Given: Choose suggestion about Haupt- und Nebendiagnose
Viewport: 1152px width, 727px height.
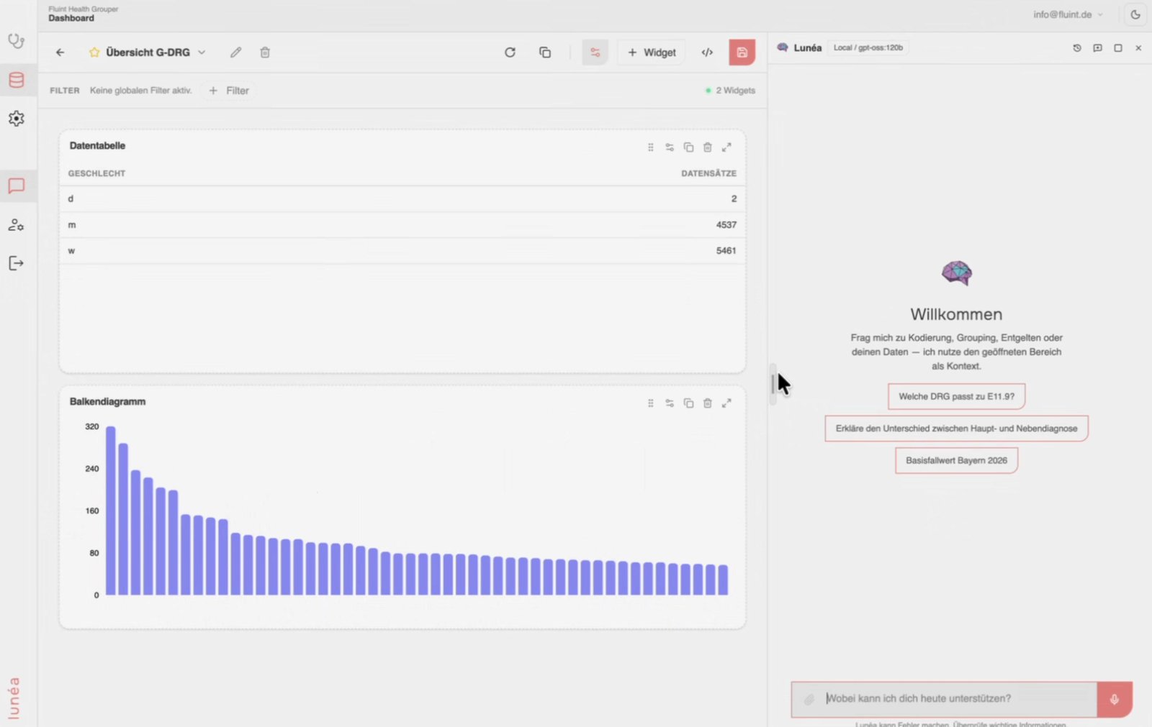Looking at the screenshot, I should (956, 429).
